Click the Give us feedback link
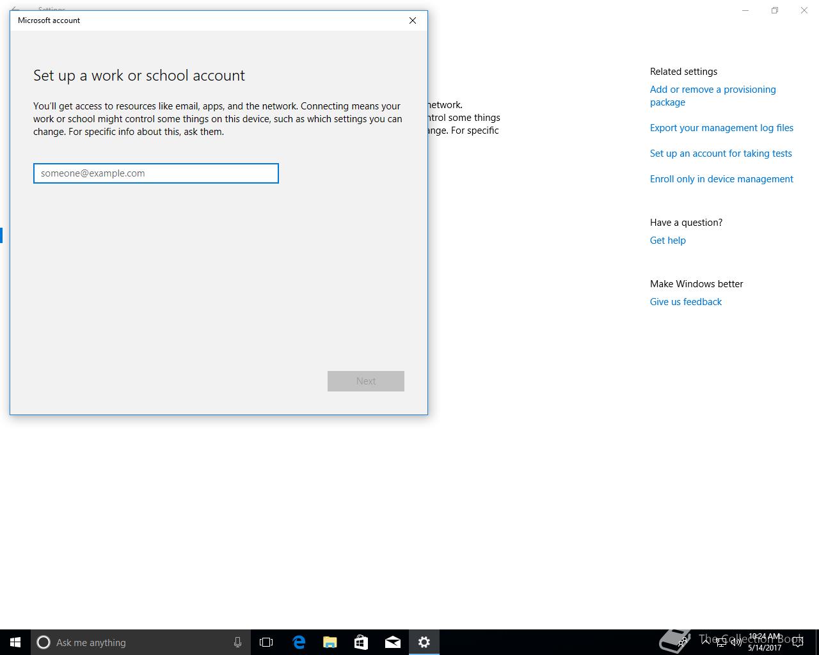 686,302
